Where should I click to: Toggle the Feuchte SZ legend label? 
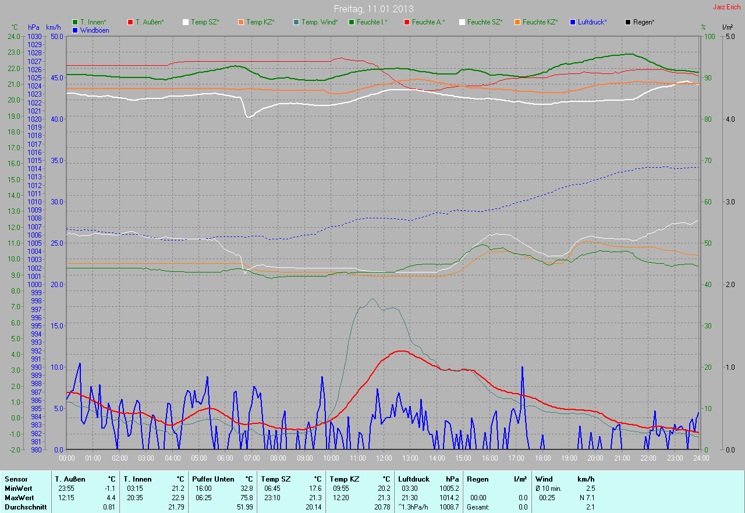pyautogui.click(x=485, y=22)
